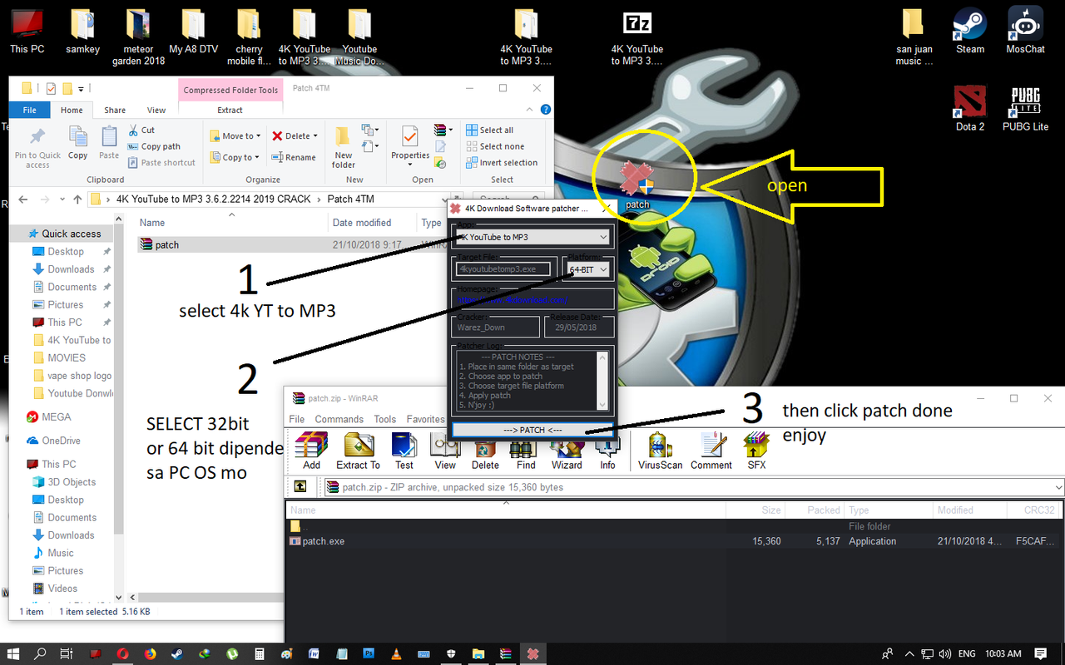
Task: Select the MosChat desktop icon
Action: pos(1025,32)
